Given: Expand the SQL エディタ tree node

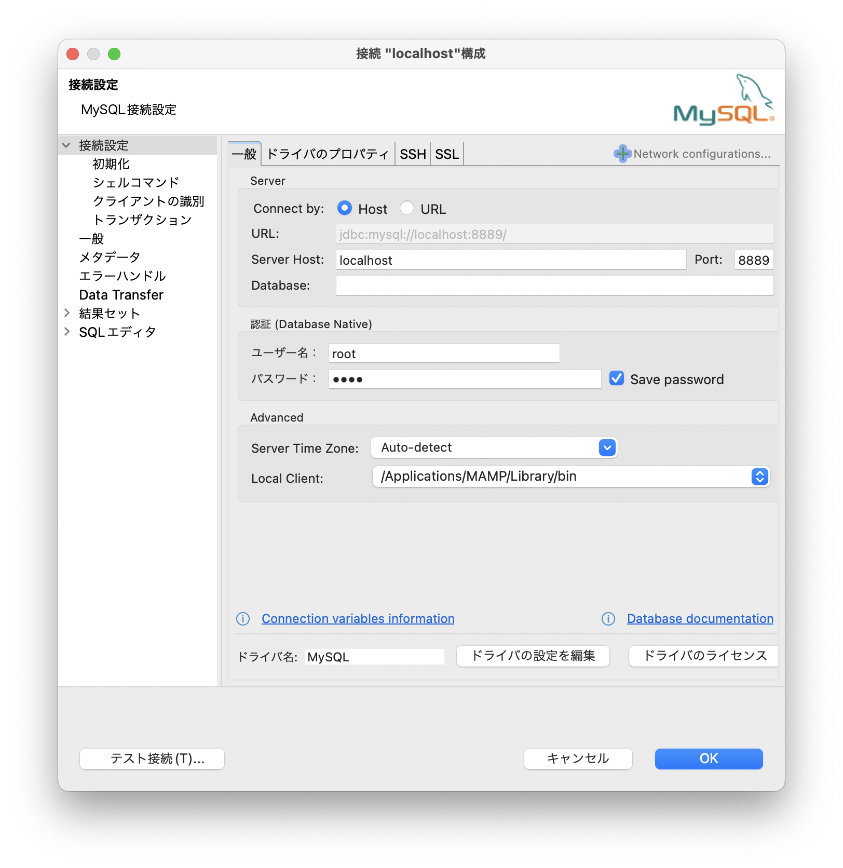Looking at the screenshot, I should (67, 332).
